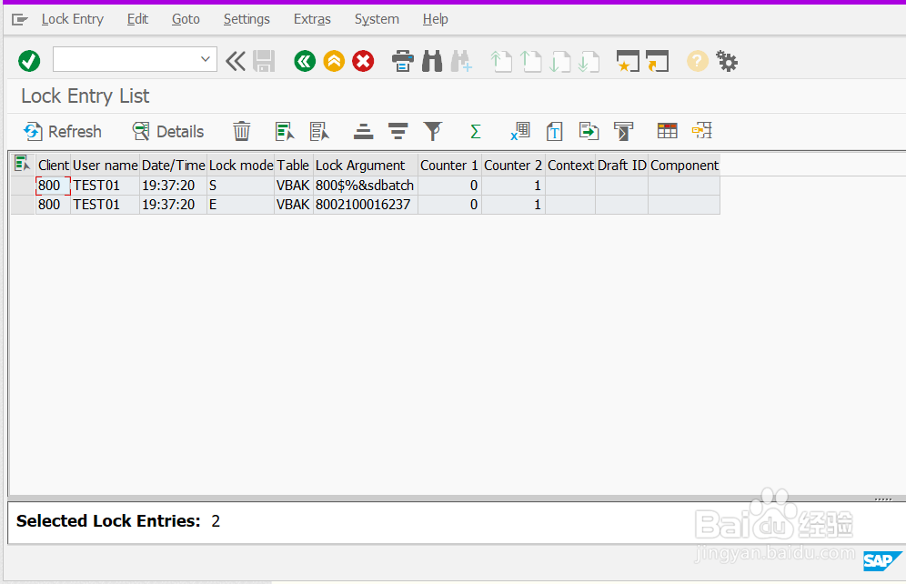Open the Goto menu
906x584 pixels.
pos(186,19)
